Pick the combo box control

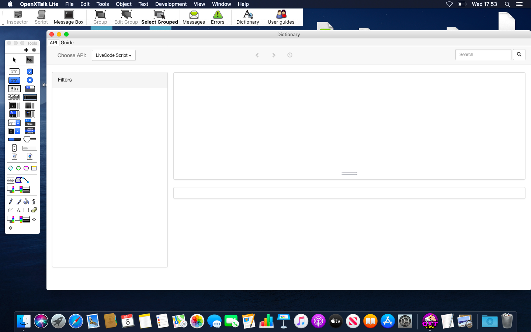[x=14, y=131]
